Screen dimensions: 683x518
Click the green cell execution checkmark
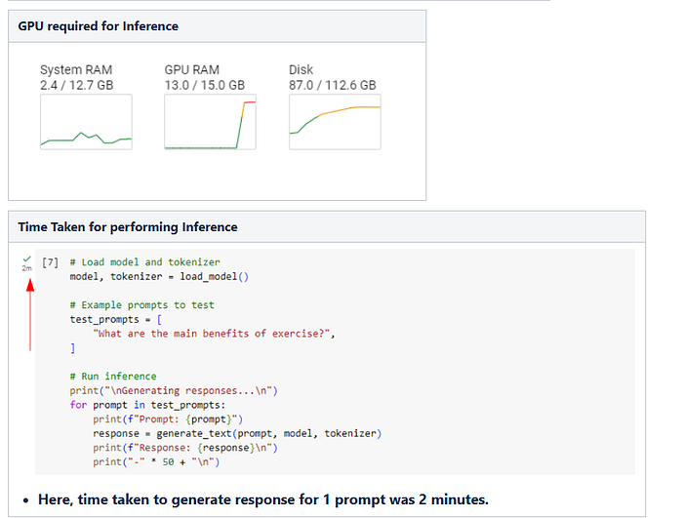pyautogui.click(x=27, y=259)
